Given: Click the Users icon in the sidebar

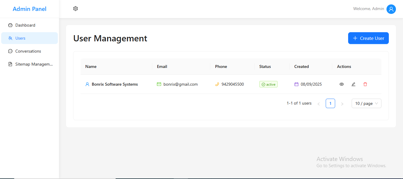Looking at the screenshot, I should click(10, 38).
